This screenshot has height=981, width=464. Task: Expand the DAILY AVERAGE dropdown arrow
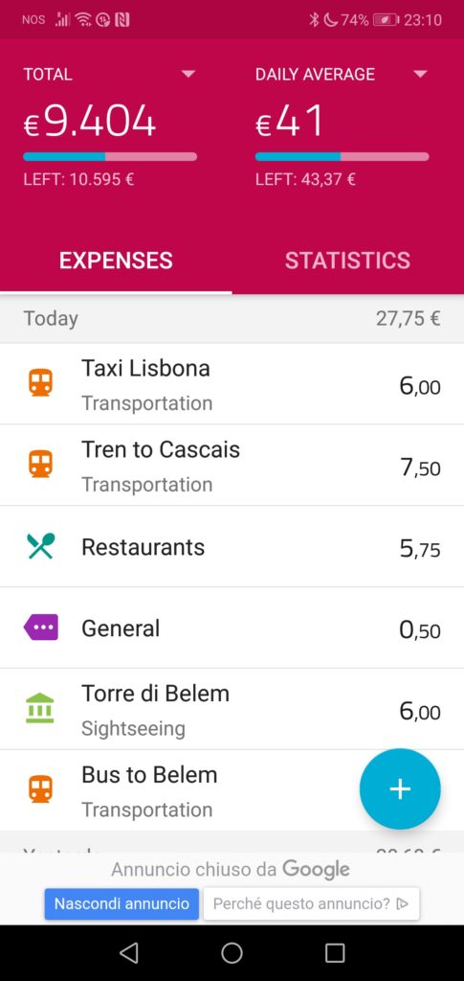point(420,74)
